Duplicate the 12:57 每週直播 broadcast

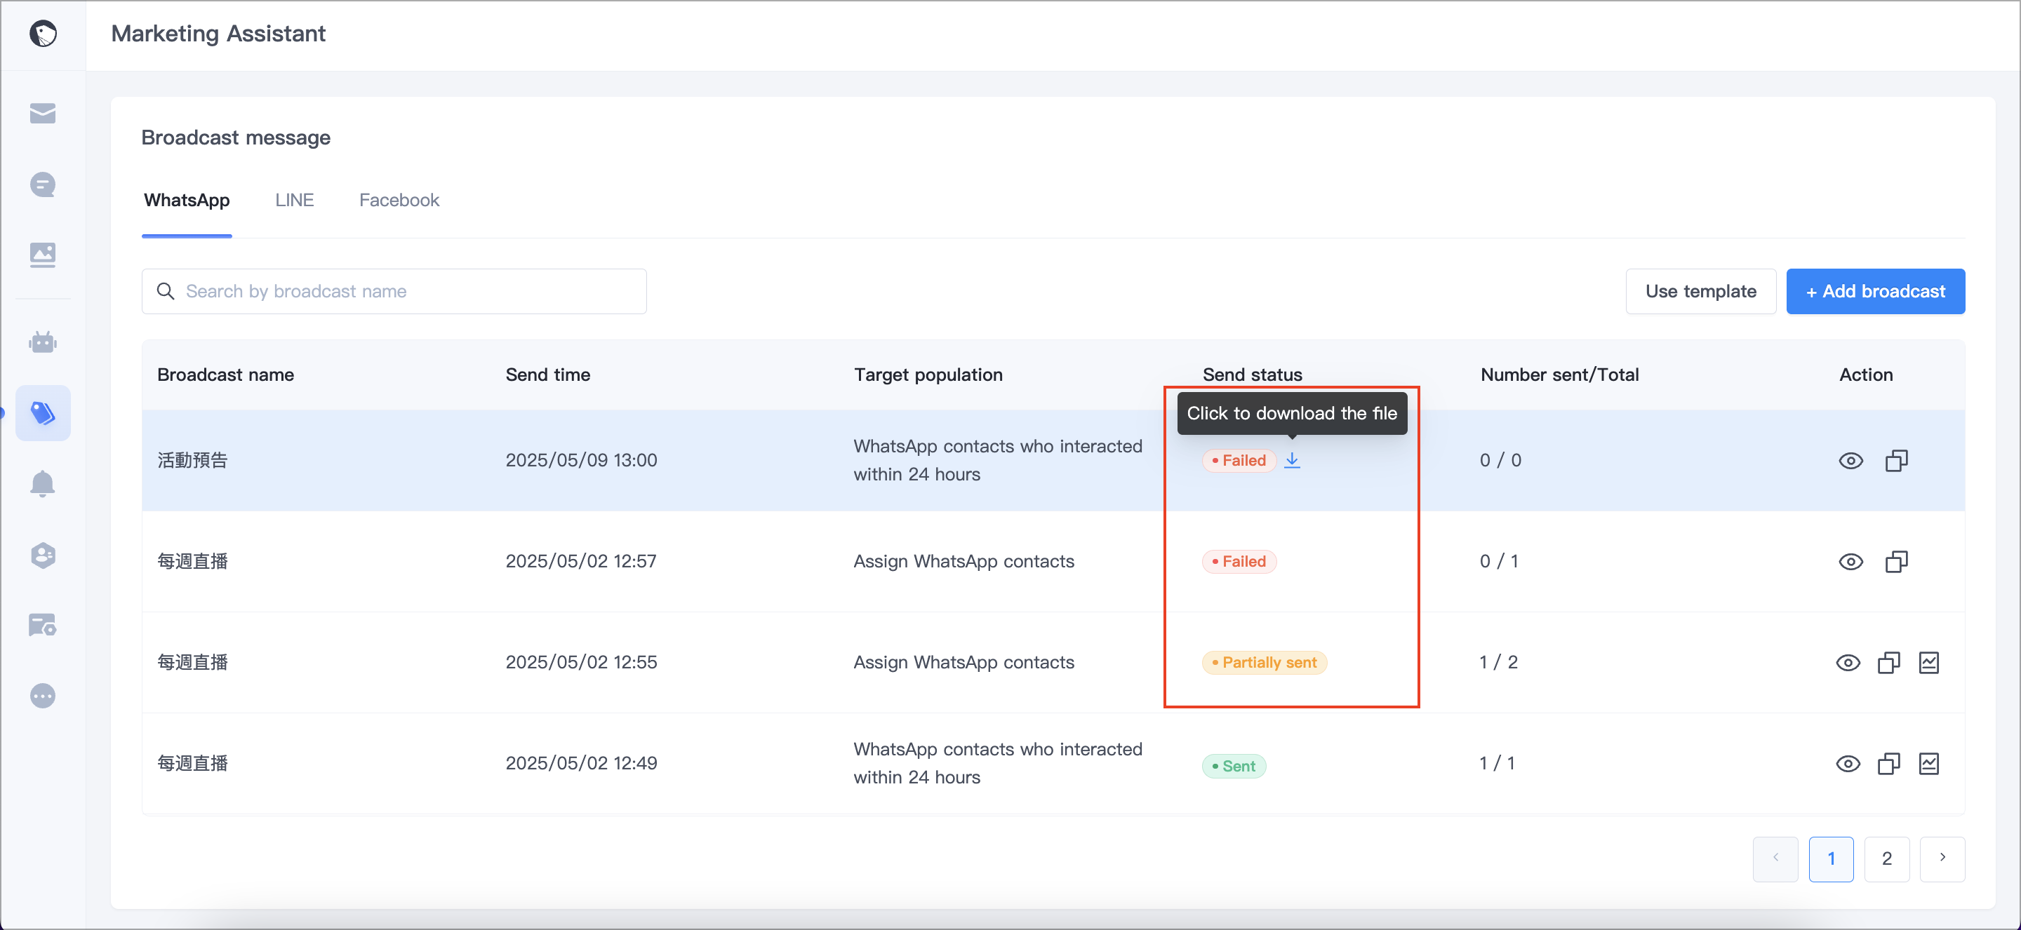click(x=1896, y=562)
